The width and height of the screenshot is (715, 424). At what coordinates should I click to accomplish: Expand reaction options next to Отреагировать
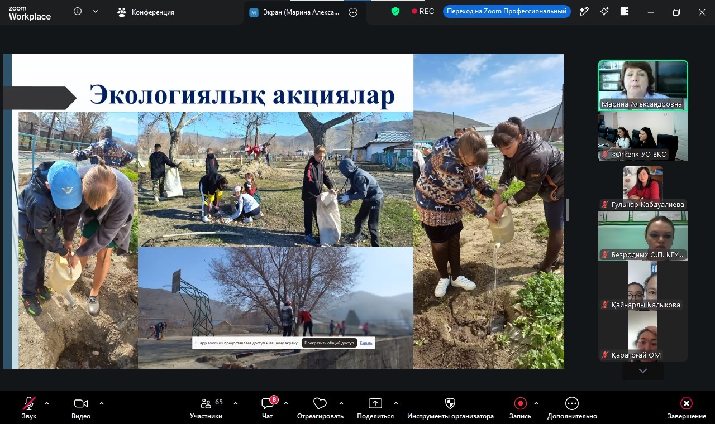tap(341, 403)
